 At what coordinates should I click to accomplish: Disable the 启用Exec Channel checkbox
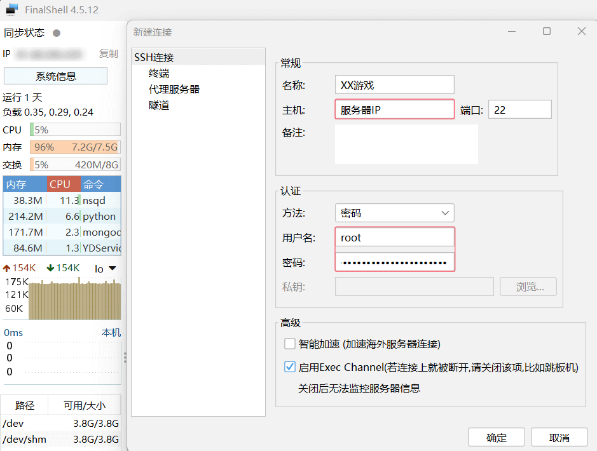click(290, 367)
